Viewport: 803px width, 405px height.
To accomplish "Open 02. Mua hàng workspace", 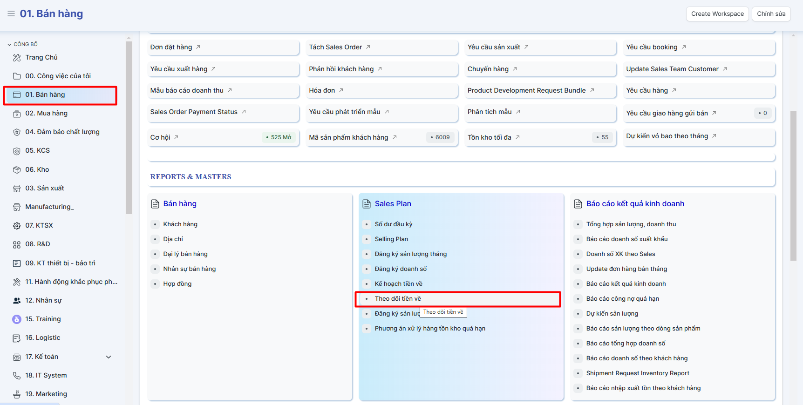I will coord(46,113).
